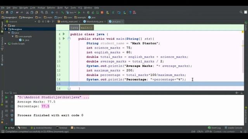Rerun program with green arrow in Run panel
Screen dimensions: 248x139
(7, 98)
